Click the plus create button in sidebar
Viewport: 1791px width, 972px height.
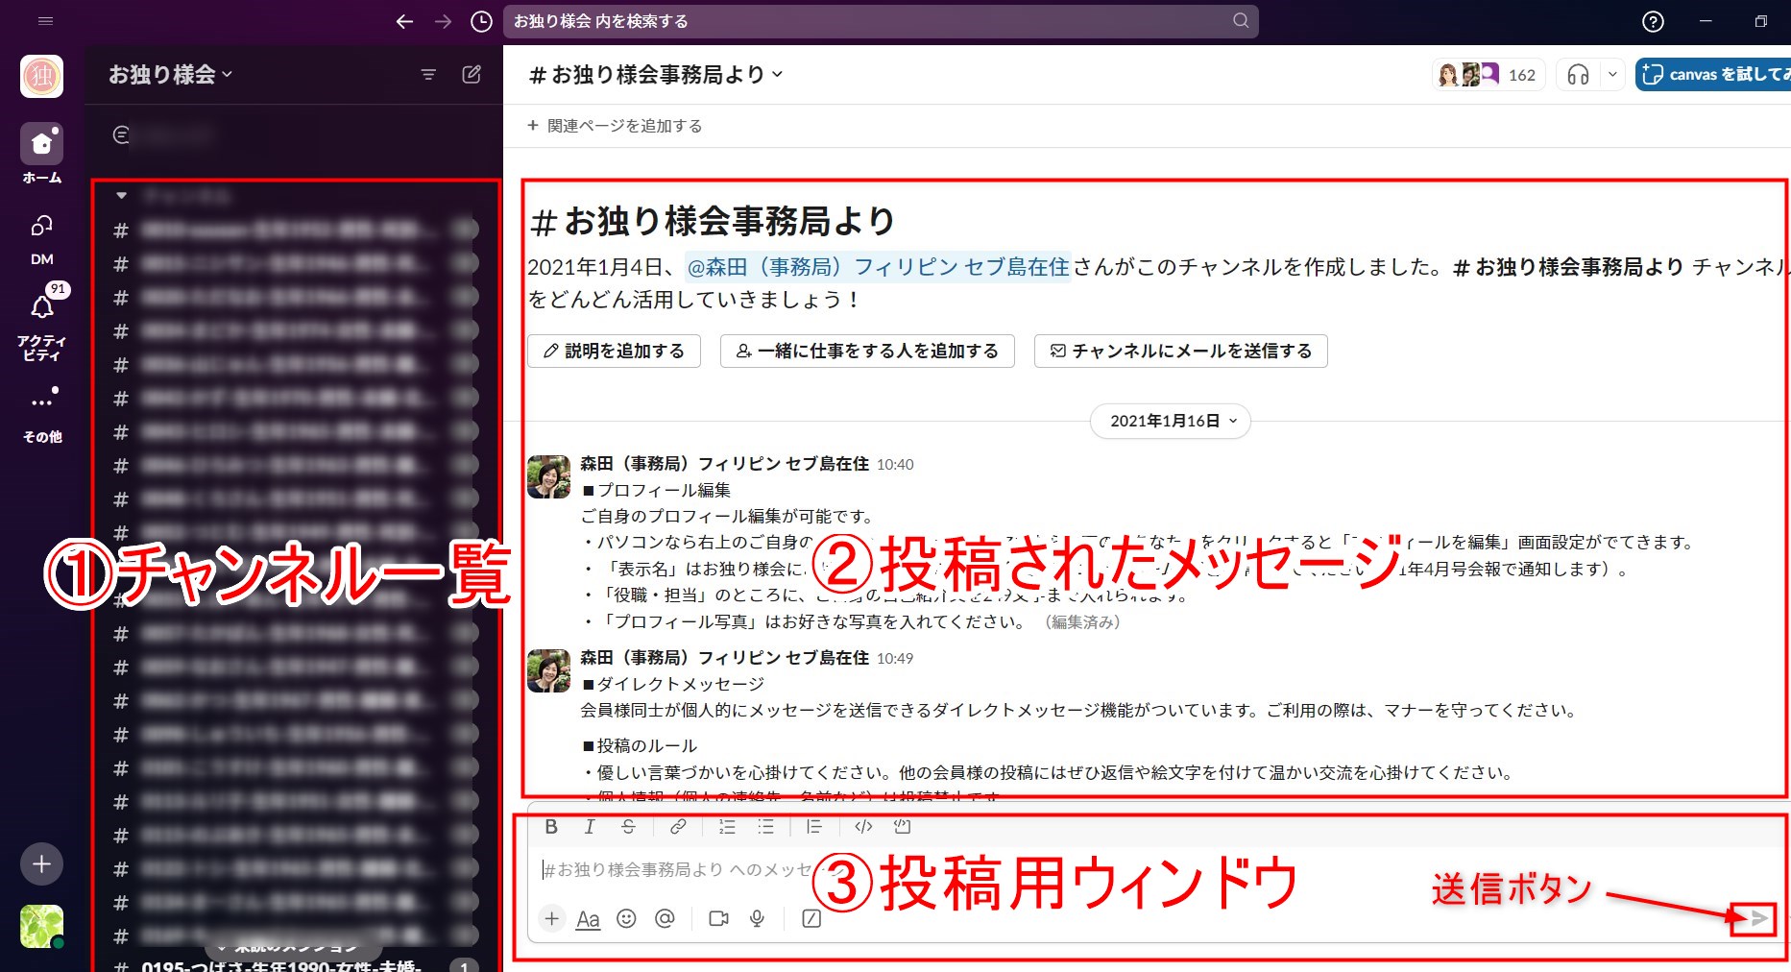(x=41, y=863)
